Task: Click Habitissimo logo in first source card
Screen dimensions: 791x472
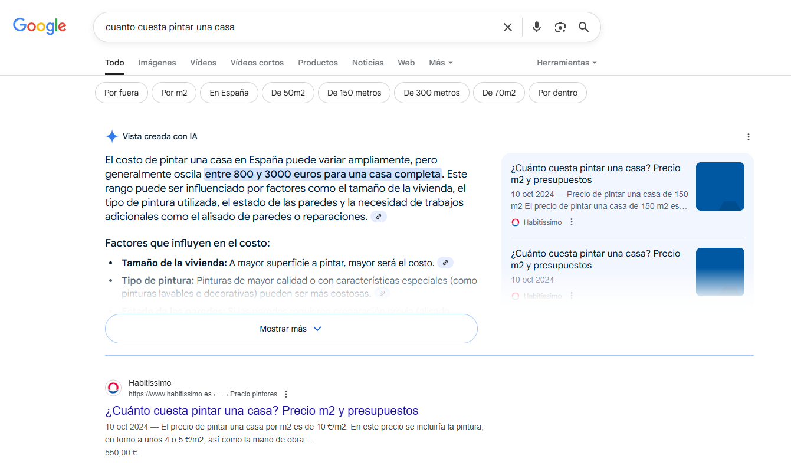Action: [x=516, y=222]
